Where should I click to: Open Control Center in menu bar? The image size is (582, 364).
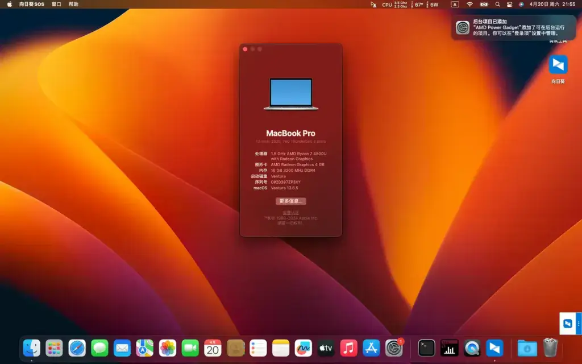point(509,5)
